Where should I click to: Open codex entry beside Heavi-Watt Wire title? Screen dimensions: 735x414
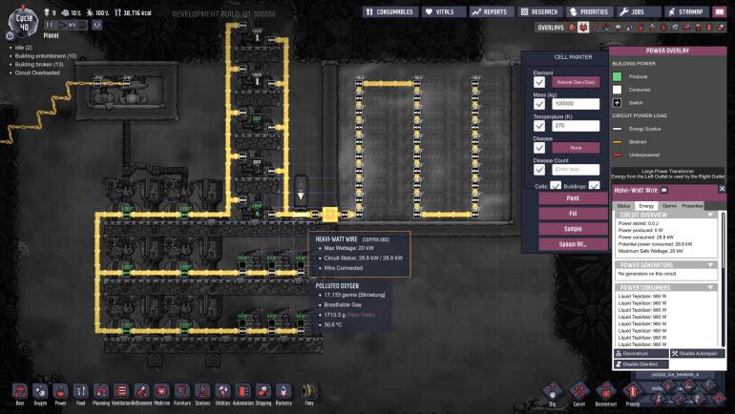[x=664, y=190]
